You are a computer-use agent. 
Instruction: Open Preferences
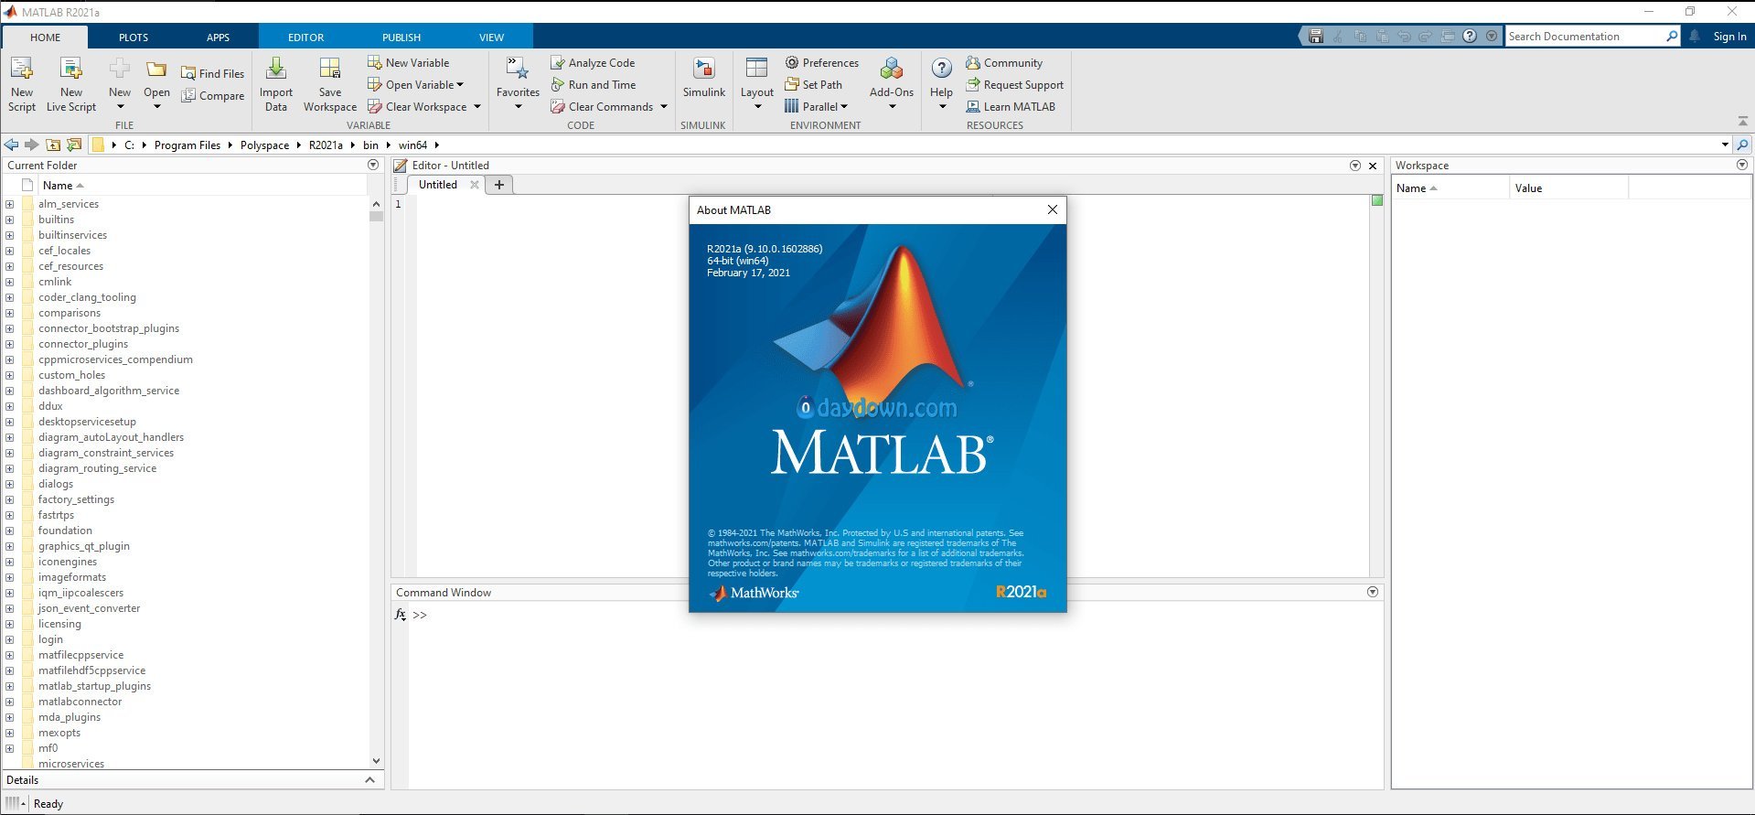coord(821,62)
